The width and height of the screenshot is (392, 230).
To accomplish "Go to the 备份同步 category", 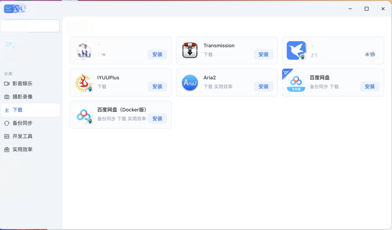I will (30, 123).
